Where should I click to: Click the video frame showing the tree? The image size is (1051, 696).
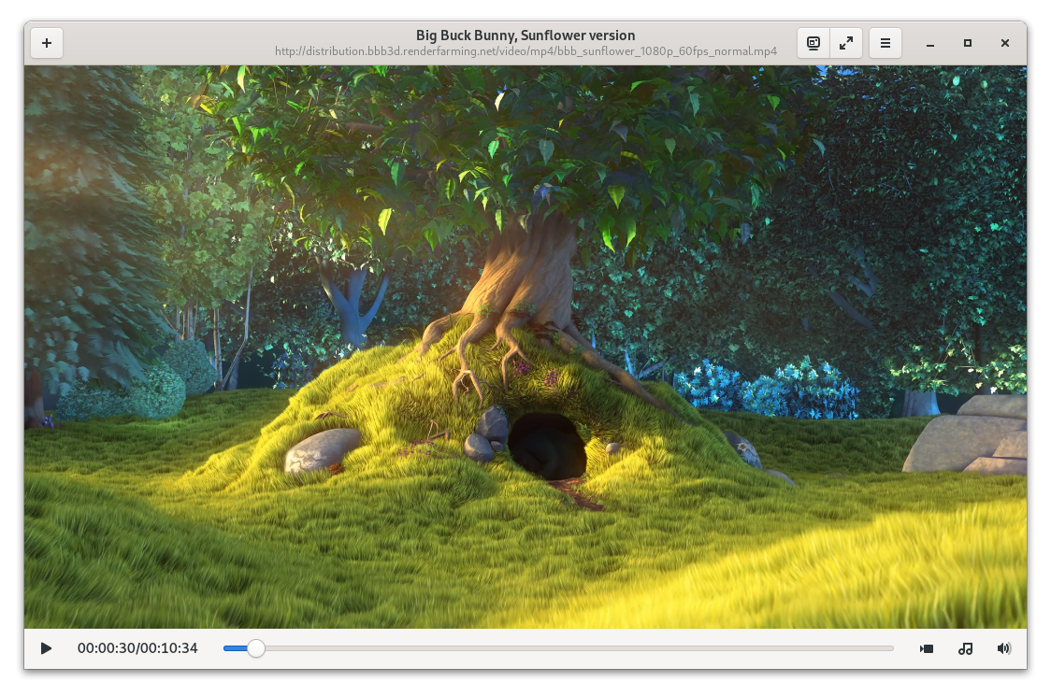525,347
